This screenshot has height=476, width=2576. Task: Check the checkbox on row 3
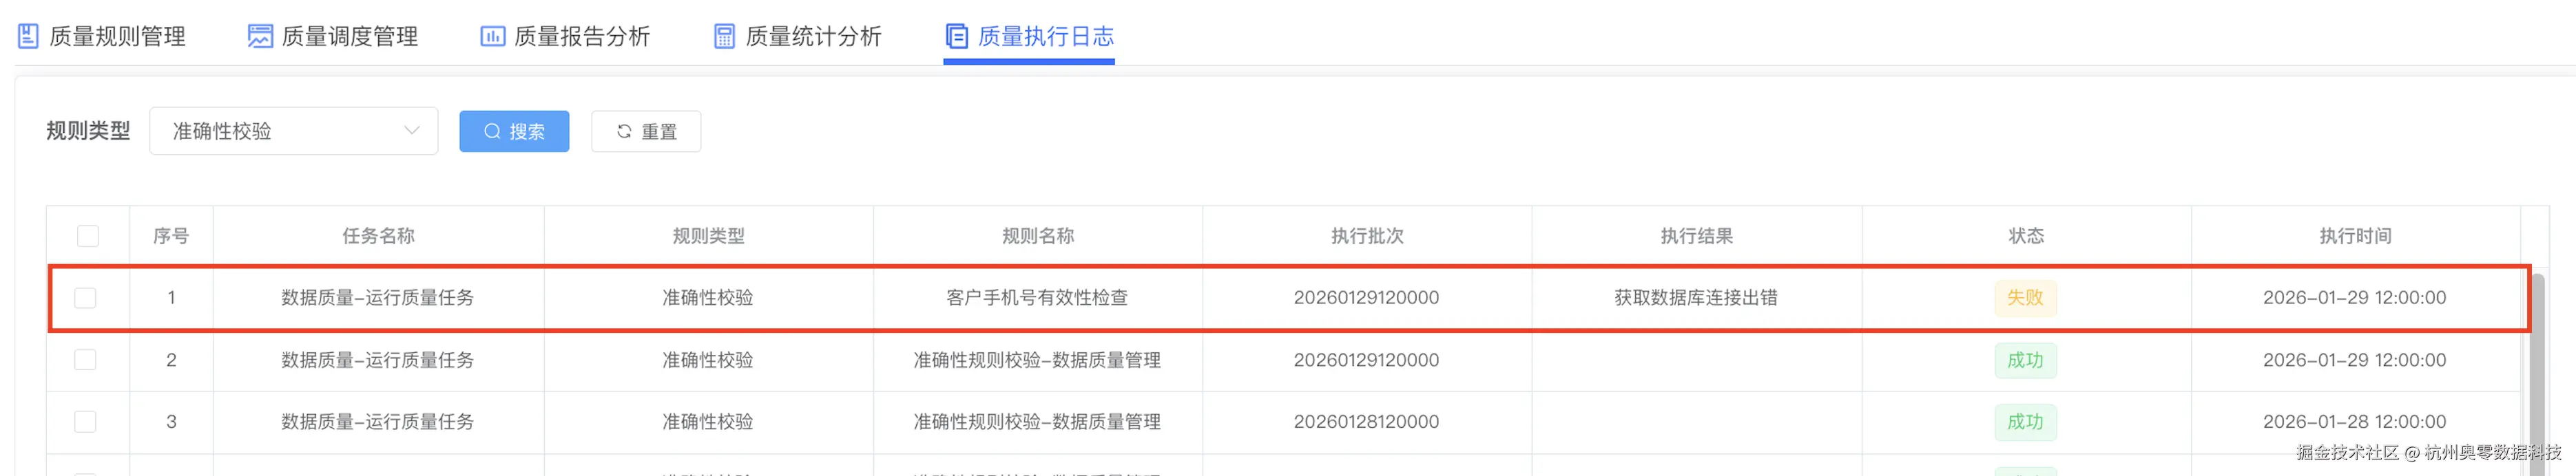tap(88, 421)
